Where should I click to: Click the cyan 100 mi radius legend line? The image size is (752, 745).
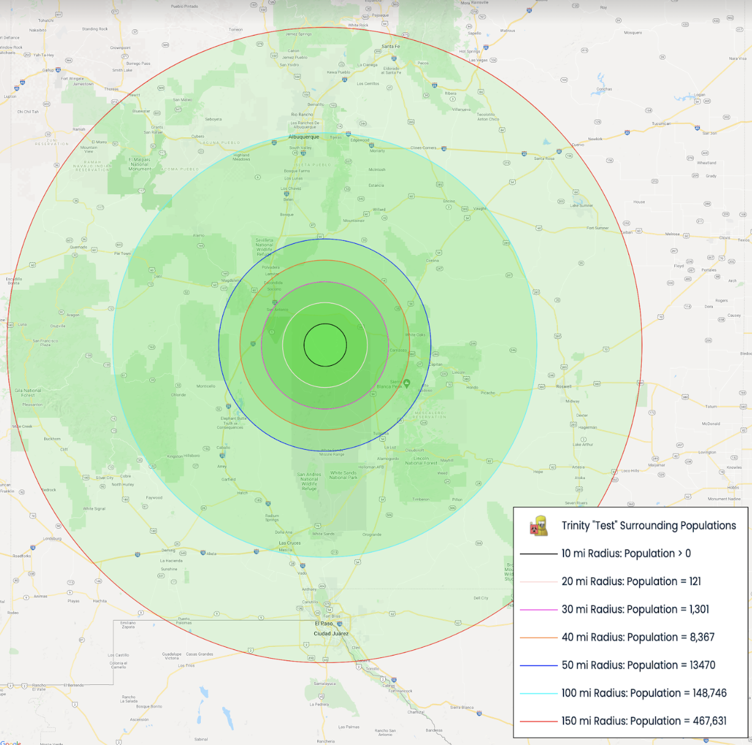[538, 694]
